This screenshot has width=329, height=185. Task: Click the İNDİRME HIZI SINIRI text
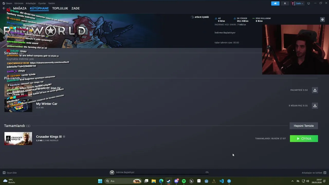point(230,25)
